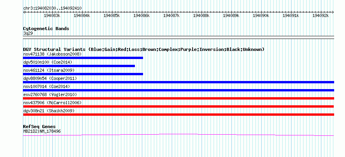Select the blue bar under nsv461124
The width and height of the screenshot is (345, 157).
point(83,74)
